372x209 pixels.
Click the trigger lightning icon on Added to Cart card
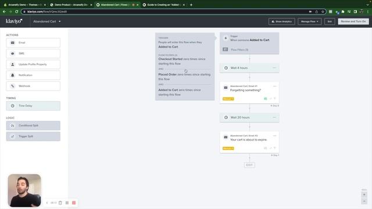tap(226, 38)
